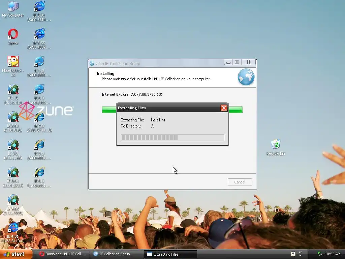Click the file extraction progress bar
Screen dimensions: 345x259
coord(172,138)
